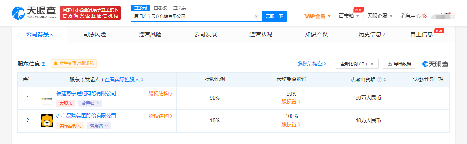Click the 认缴出资日期 column header
Image resolution: width=467 pixels, height=144 pixels.
click(x=428, y=79)
